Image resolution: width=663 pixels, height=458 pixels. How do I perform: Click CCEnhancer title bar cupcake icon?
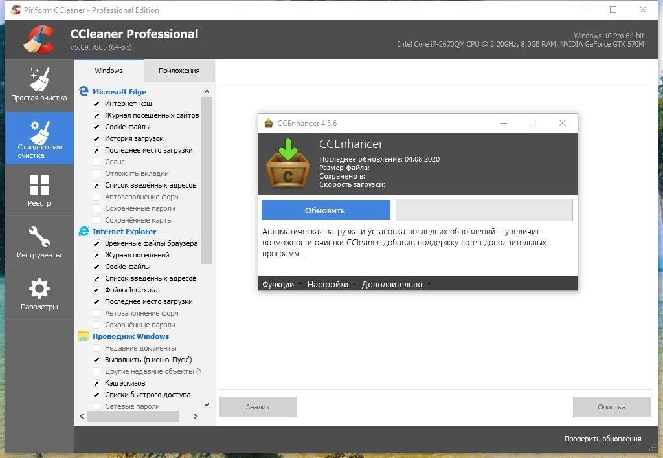tap(269, 124)
